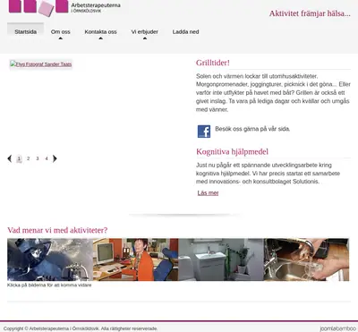The height and width of the screenshot is (332, 358).
Task: Expand the Kontakta oss submenu arrow
Action: (x=101, y=38)
